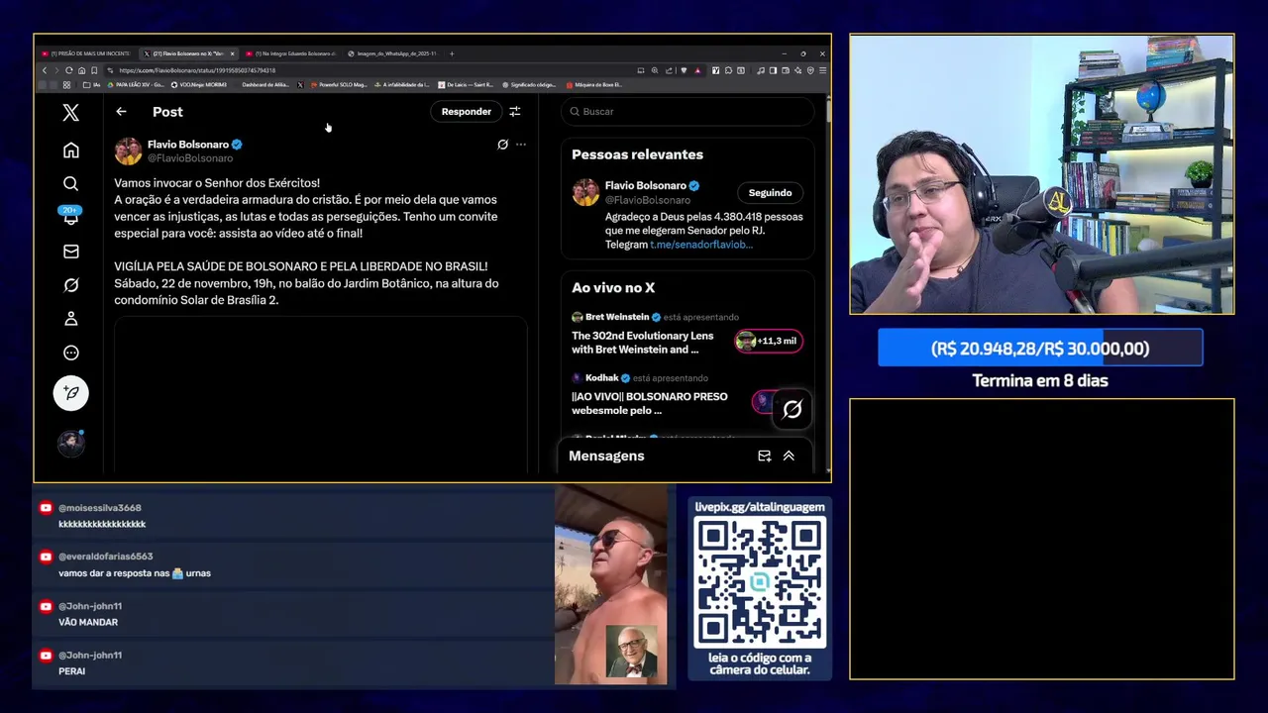This screenshot has height=713, width=1268.
Task: Go back using the Post back arrow
Action: pyautogui.click(x=121, y=112)
